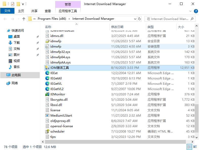The width and height of the screenshot is (199, 150).
Task: Click the horizontal scrollbar thumb
Action: (115, 142)
